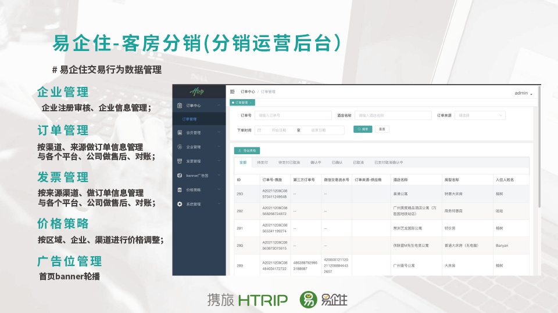558x313 pixels.
Task: Click third-party order number 4863897929963188687
Action: 305,266
